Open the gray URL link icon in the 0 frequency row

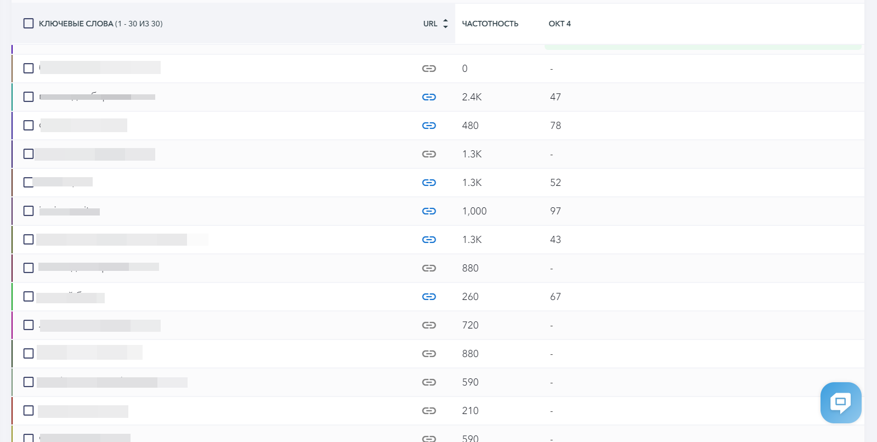pos(429,69)
